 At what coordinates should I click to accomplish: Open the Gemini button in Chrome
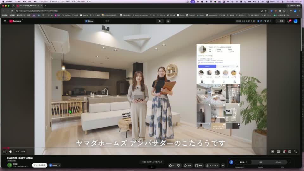(x=294, y=6)
